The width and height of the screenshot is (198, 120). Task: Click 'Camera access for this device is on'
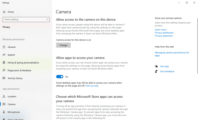point(74,40)
